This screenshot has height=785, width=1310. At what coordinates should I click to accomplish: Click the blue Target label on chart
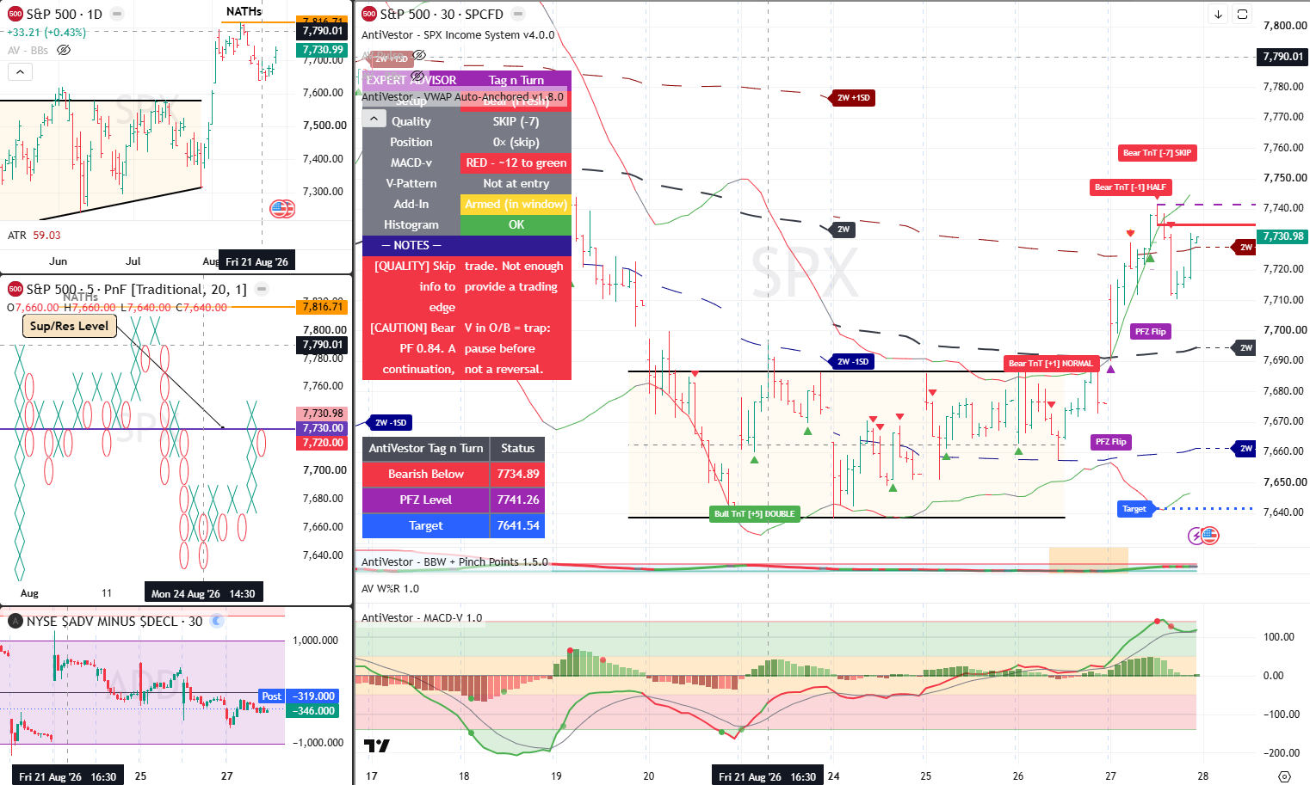pos(1134,508)
